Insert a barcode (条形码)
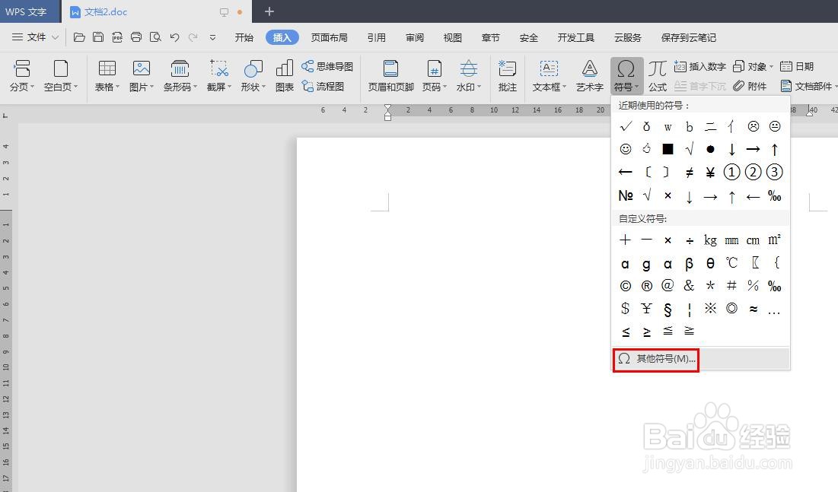The image size is (838, 492). point(180,76)
